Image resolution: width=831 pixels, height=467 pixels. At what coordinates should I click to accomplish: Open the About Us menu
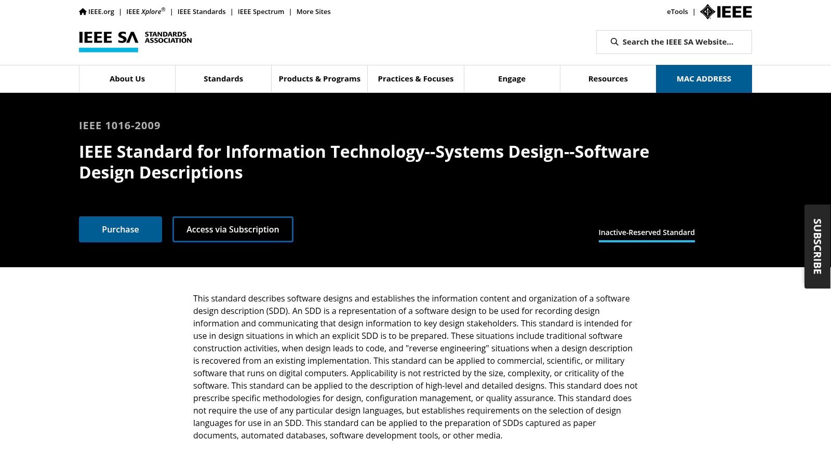[127, 79]
